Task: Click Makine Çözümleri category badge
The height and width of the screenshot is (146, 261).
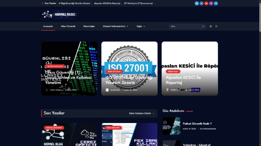Action: (54, 128)
